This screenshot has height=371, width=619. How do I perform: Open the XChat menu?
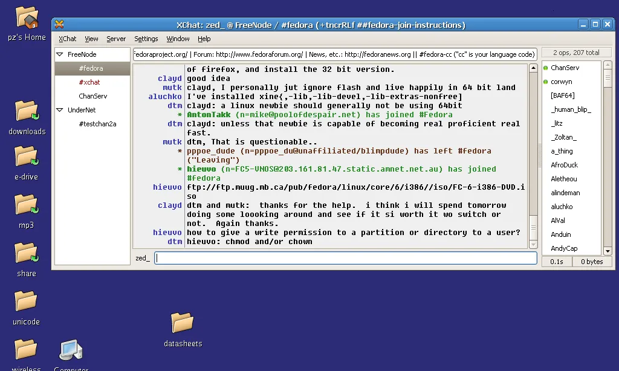click(67, 39)
